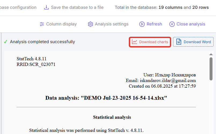Viewport: 216px width, 134px height.
Task: Click the Word document icon in Download Word
Action: pos(179,42)
